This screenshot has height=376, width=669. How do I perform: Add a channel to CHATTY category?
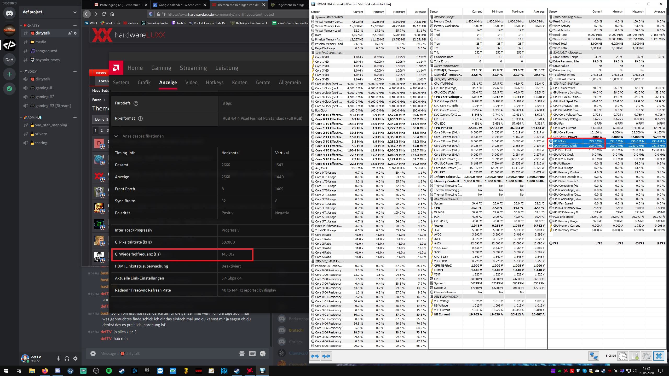[75, 26]
